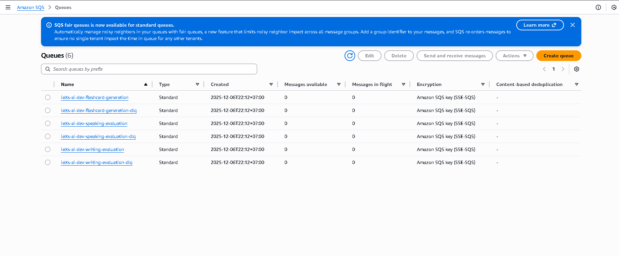Go to next page of queues
Viewport: 619px width, 256px height.
[x=563, y=69]
